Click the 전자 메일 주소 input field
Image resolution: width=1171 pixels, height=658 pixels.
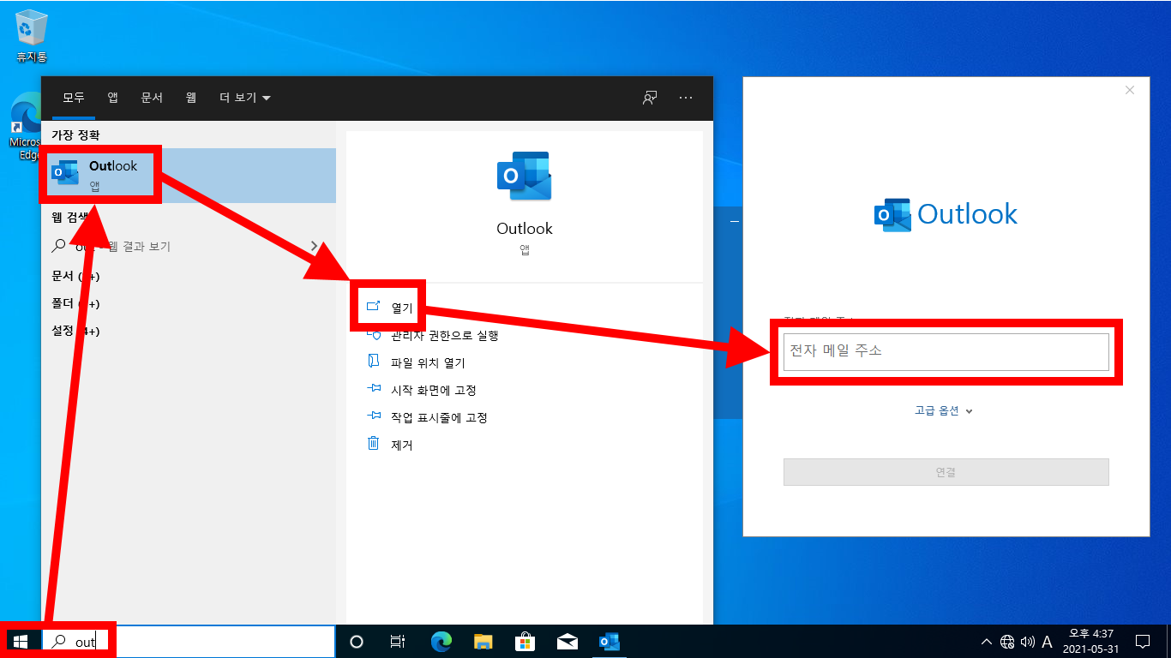click(946, 351)
